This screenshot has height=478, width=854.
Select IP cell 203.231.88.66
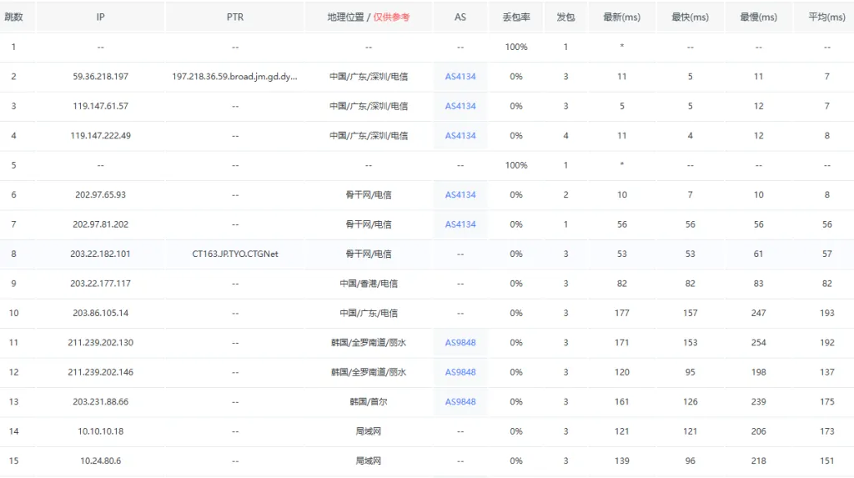[100, 402]
